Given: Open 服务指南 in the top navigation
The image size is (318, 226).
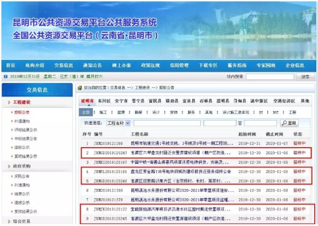Looking at the screenshot, I should (237, 65).
